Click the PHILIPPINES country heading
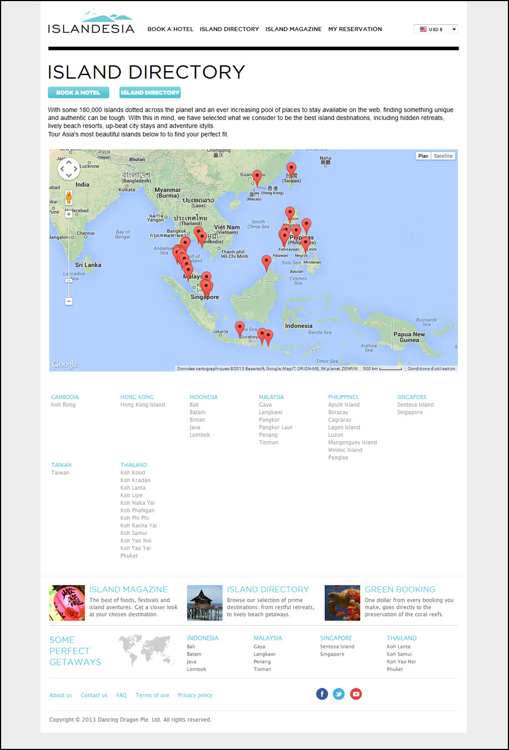 (x=343, y=397)
